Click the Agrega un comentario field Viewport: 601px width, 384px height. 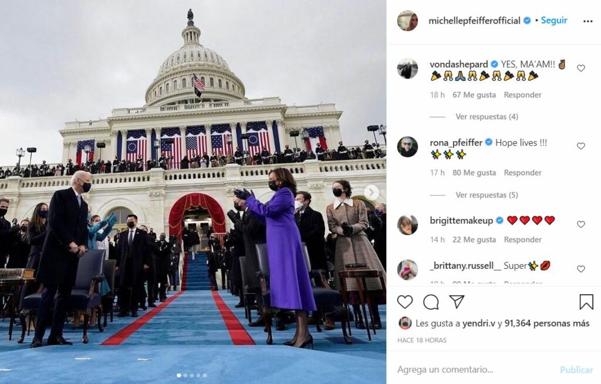[475, 369]
